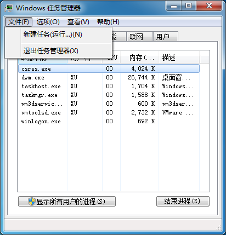The image size is (226, 235).
Task: Click the shield icon on 显示所有用户的进程 button
Action: click(x=32, y=202)
